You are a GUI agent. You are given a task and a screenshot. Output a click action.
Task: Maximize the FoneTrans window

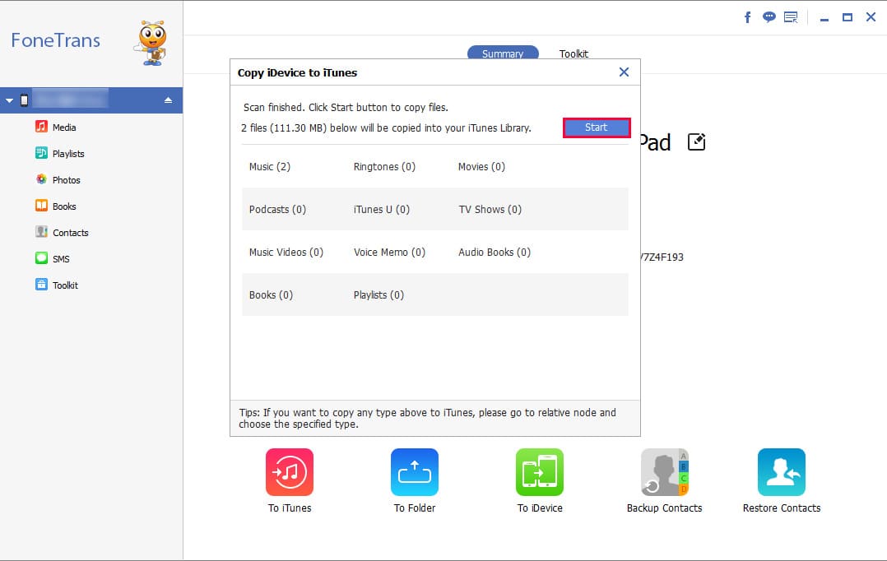848,17
